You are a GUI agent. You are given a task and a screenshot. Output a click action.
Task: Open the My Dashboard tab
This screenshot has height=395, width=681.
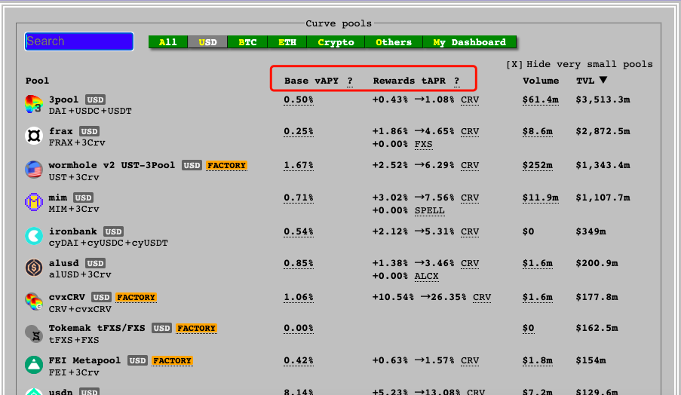pos(470,42)
